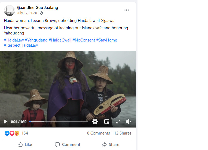Like the post

point(25,145)
